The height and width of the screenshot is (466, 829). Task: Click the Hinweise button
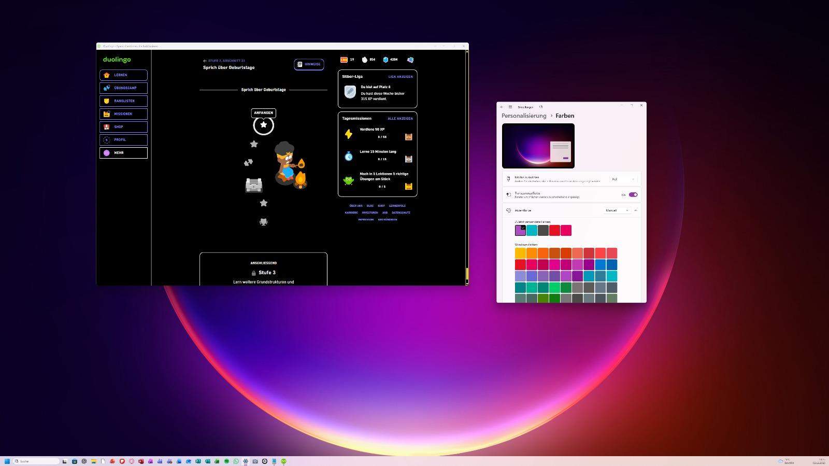click(309, 64)
